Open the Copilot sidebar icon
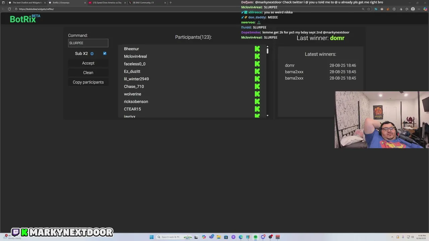429x241 pixels. click(425, 9)
